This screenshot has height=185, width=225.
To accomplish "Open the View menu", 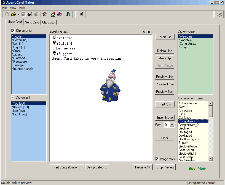I will coord(13,8).
